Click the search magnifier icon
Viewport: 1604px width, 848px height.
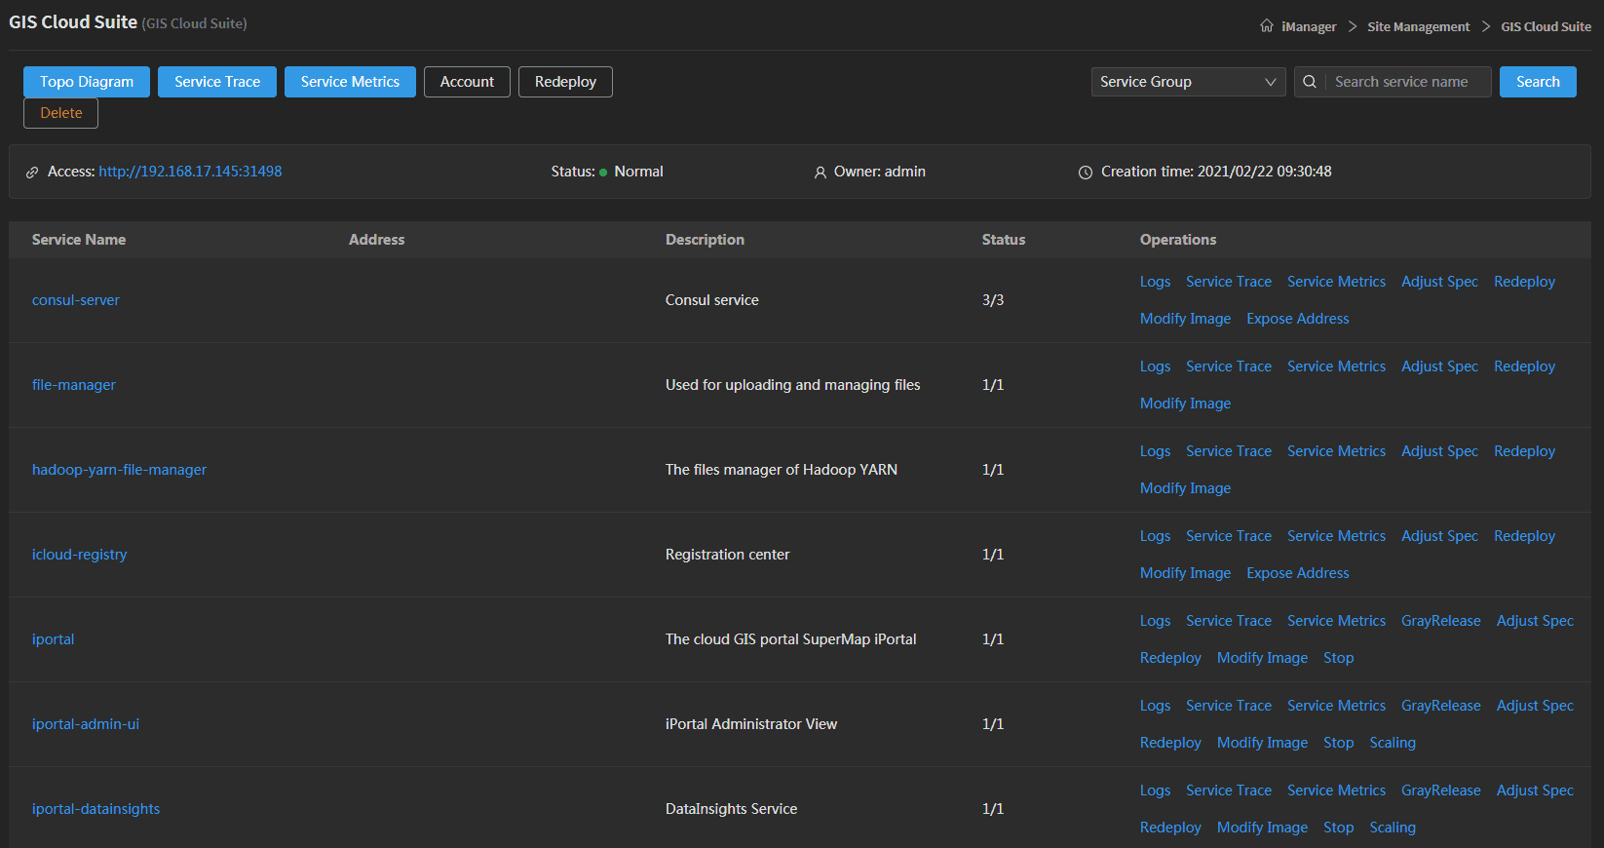pos(1310,82)
